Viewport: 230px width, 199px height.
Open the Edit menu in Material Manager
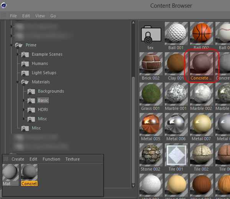point(33,159)
